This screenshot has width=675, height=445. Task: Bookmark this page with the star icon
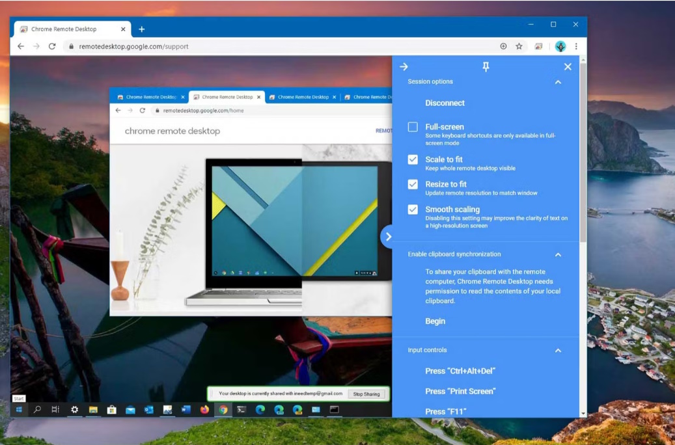tap(519, 47)
